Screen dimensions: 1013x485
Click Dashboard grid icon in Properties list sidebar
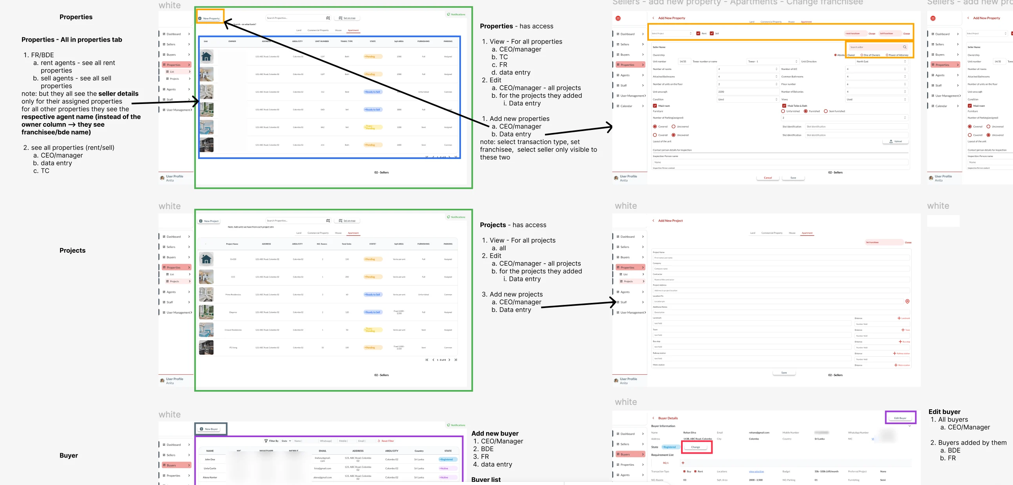[x=164, y=34]
